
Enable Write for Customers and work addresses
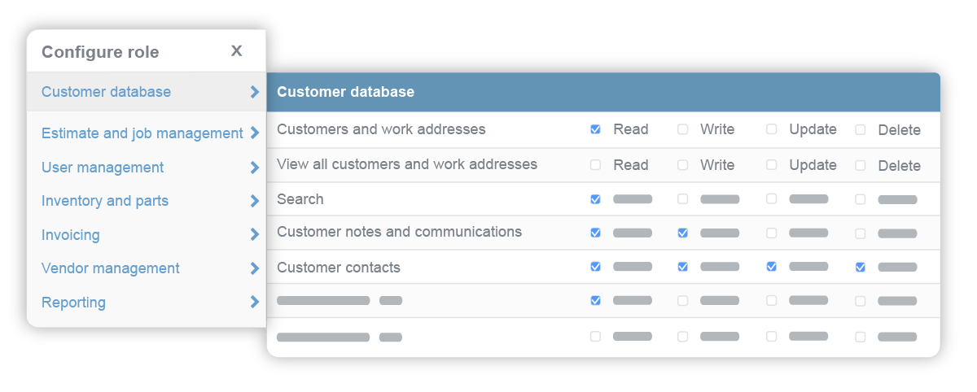[682, 129]
